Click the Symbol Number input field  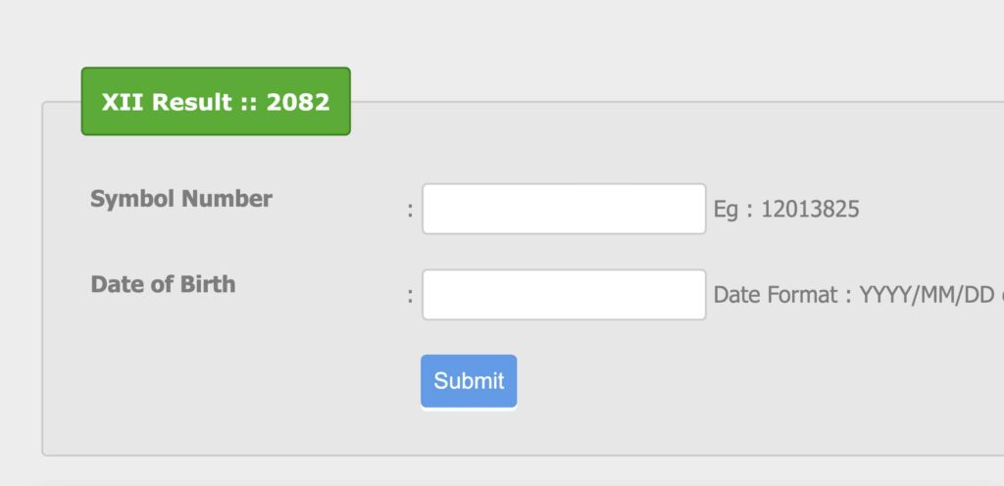[564, 209]
